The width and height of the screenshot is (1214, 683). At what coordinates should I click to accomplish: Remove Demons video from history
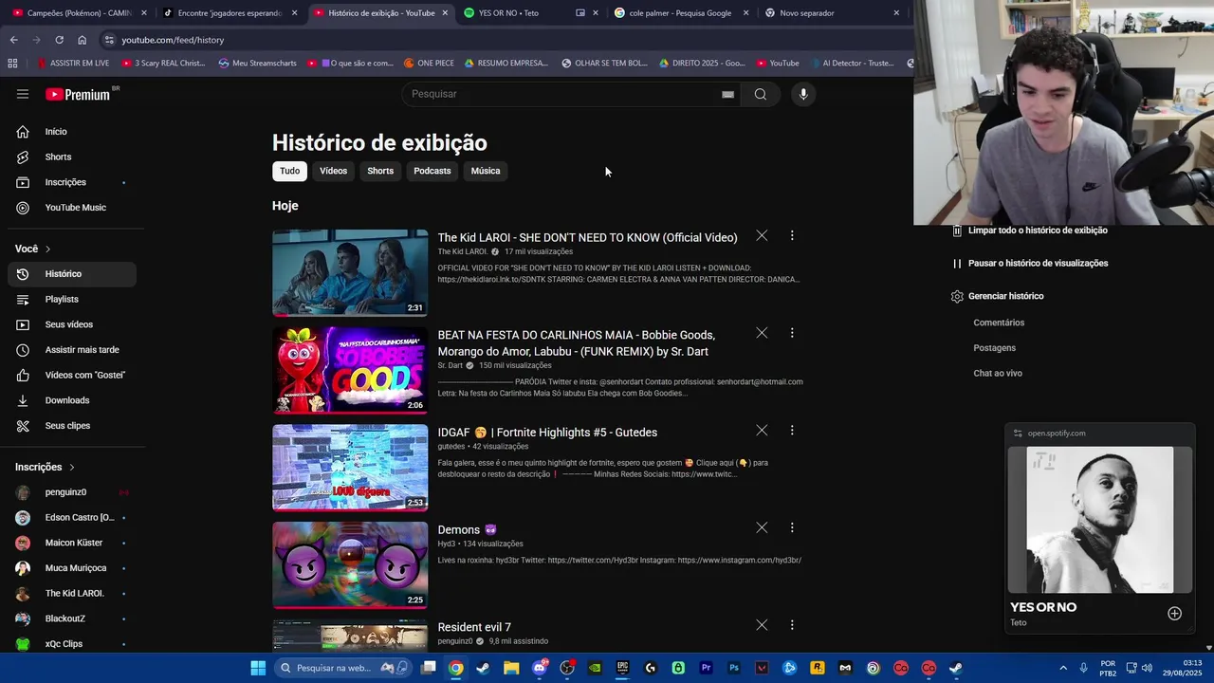[x=762, y=527]
